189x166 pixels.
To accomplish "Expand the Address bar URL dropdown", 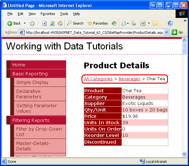I will tap(166, 32).
